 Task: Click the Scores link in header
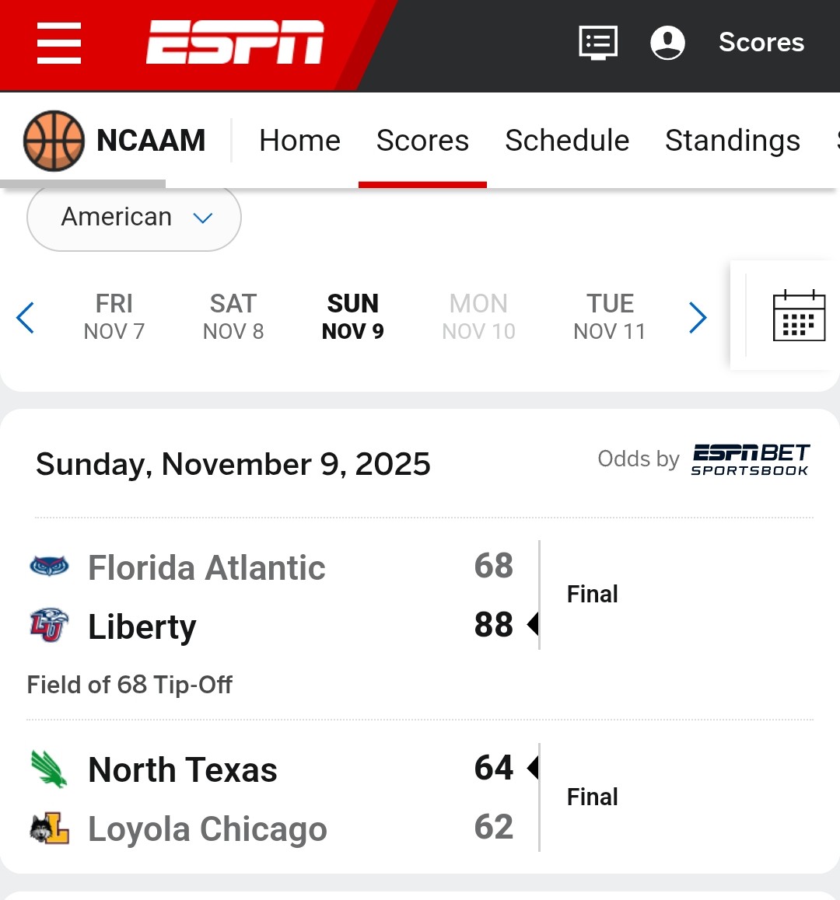(761, 43)
